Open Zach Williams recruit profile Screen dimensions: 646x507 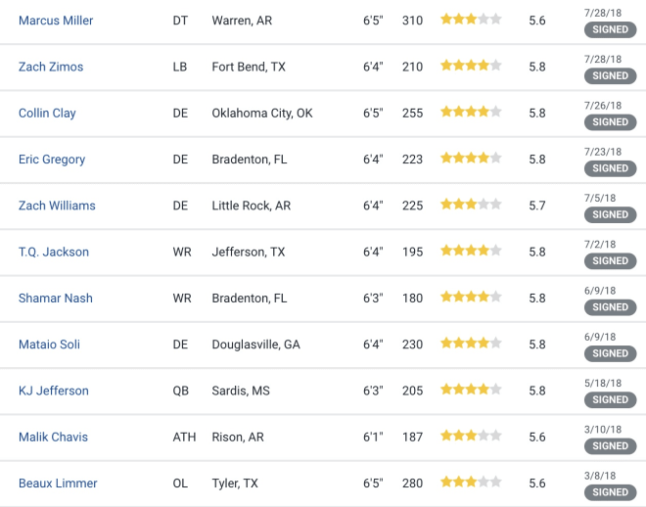(x=57, y=206)
